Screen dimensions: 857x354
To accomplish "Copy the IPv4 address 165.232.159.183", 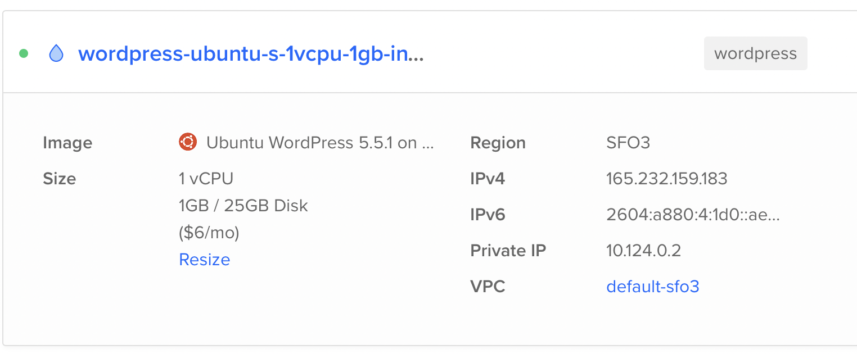I will click(x=666, y=179).
